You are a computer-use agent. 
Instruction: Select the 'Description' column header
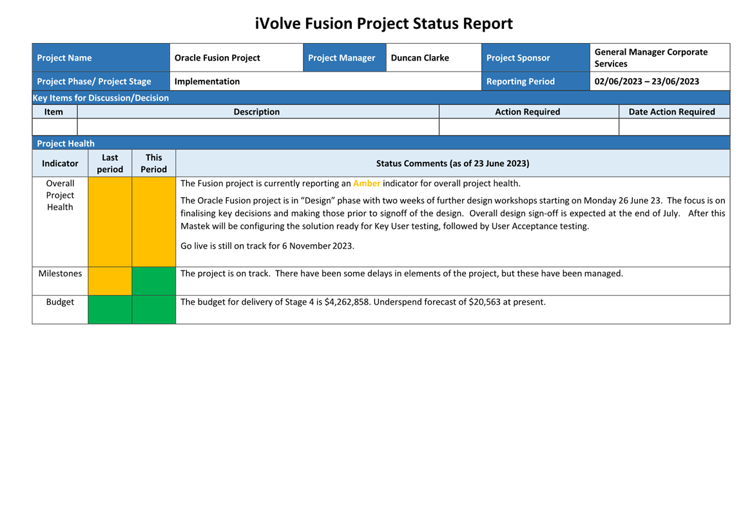pos(258,112)
